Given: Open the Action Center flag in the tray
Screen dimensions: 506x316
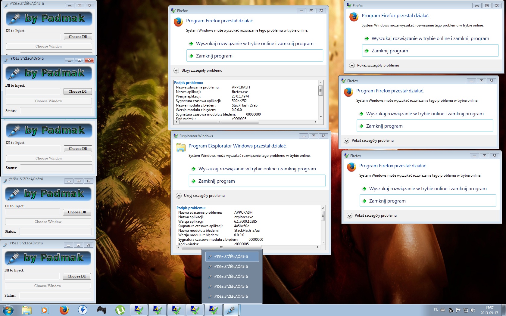Looking at the screenshot, I should click(458, 310).
